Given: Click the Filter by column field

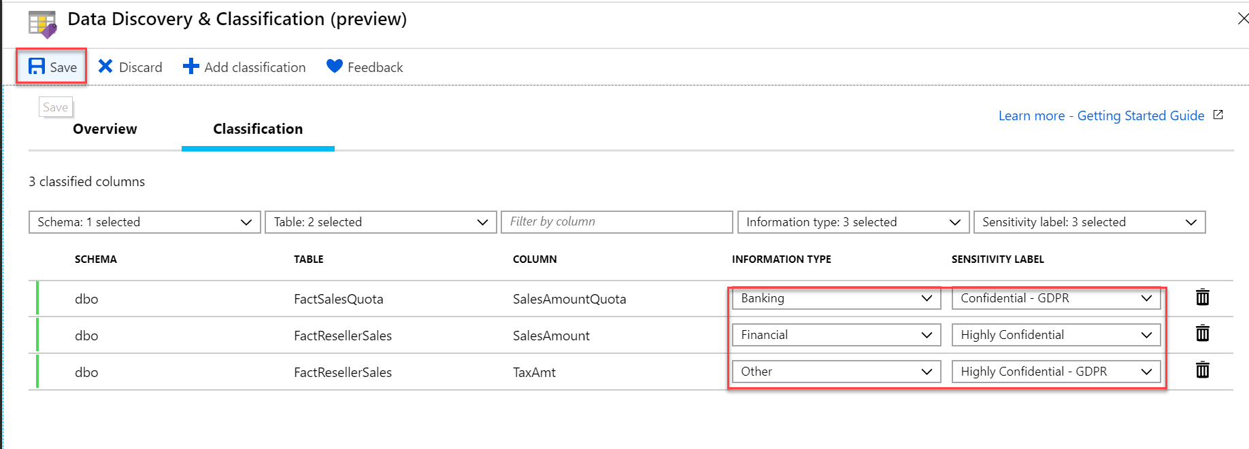Looking at the screenshot, I should tap(616, 222).
